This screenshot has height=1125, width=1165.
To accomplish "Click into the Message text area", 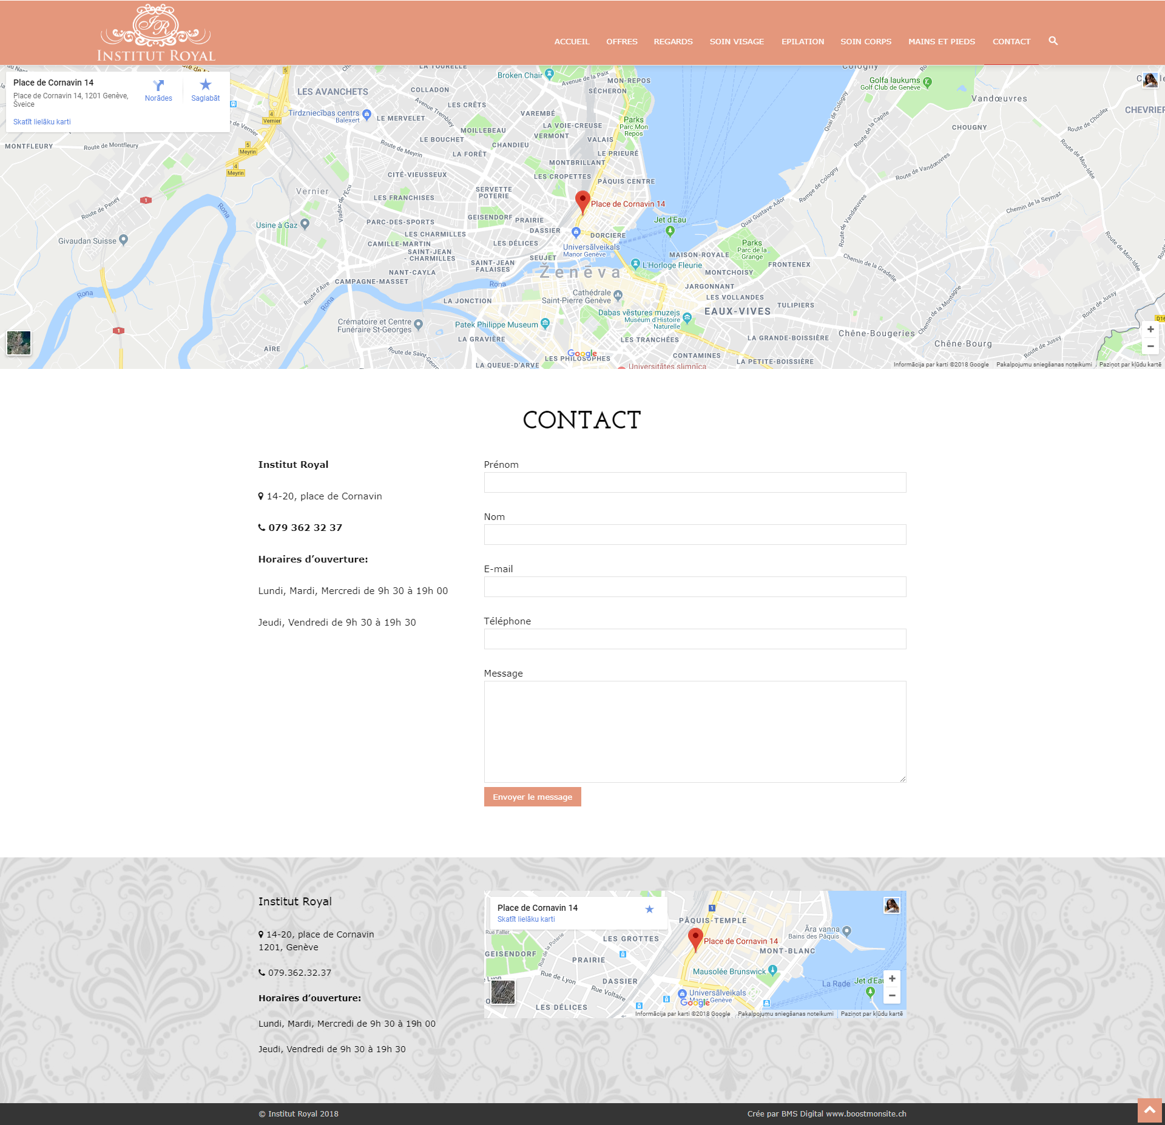I will [x=695, y=731].
